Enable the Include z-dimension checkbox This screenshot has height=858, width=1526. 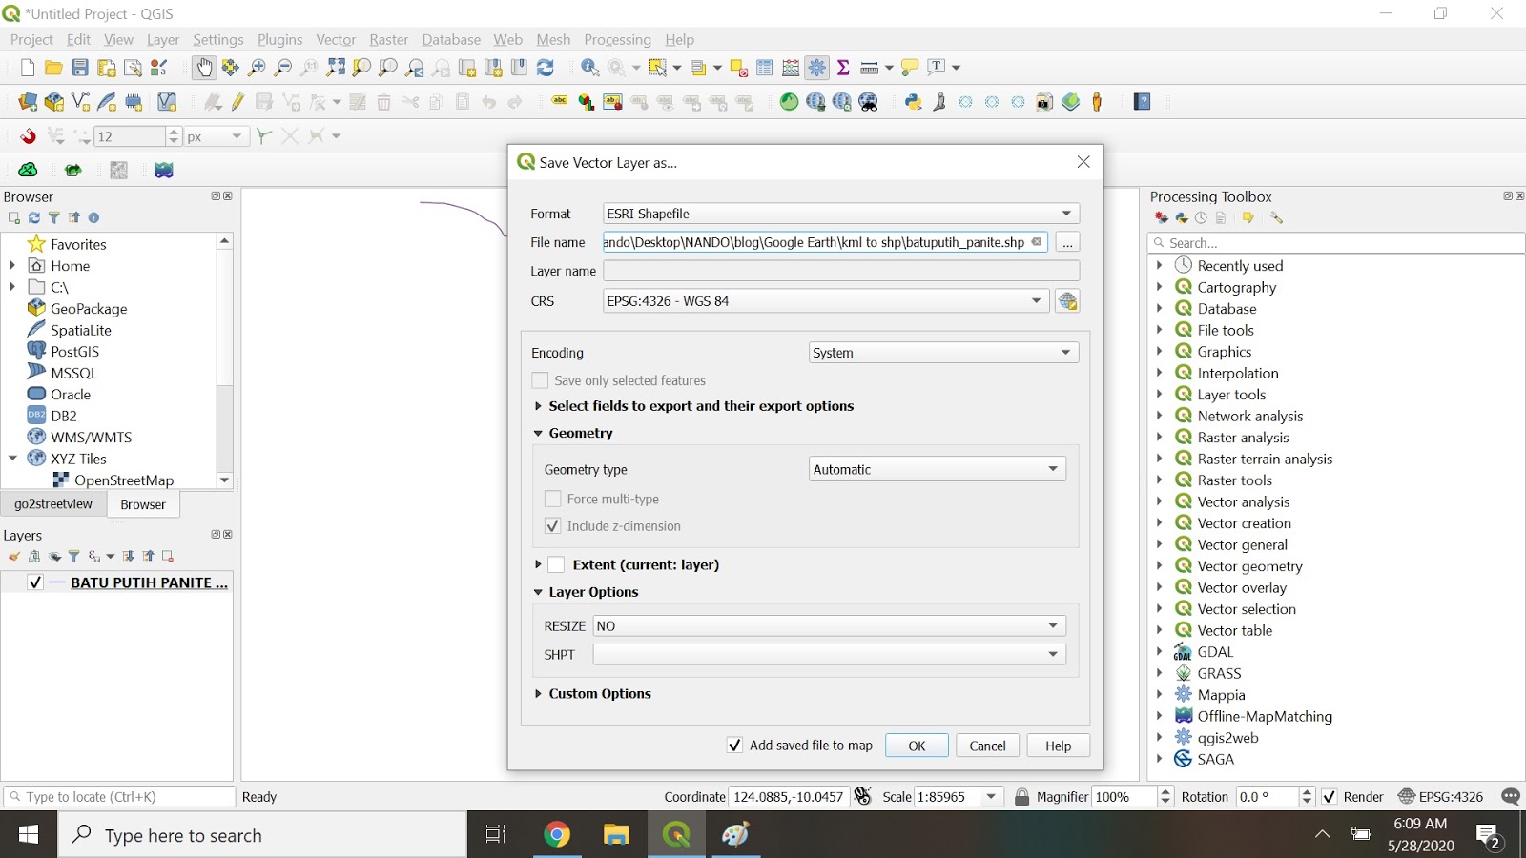click(x=553, y=525)
